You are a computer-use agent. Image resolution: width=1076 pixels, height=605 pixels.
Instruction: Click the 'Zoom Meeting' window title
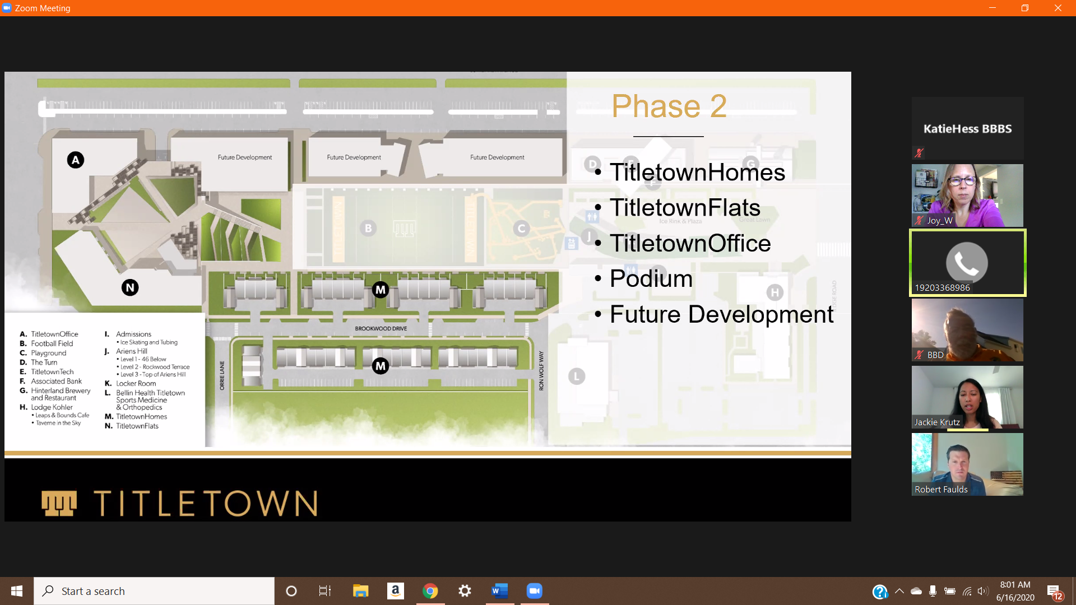(x=43, y=8)
